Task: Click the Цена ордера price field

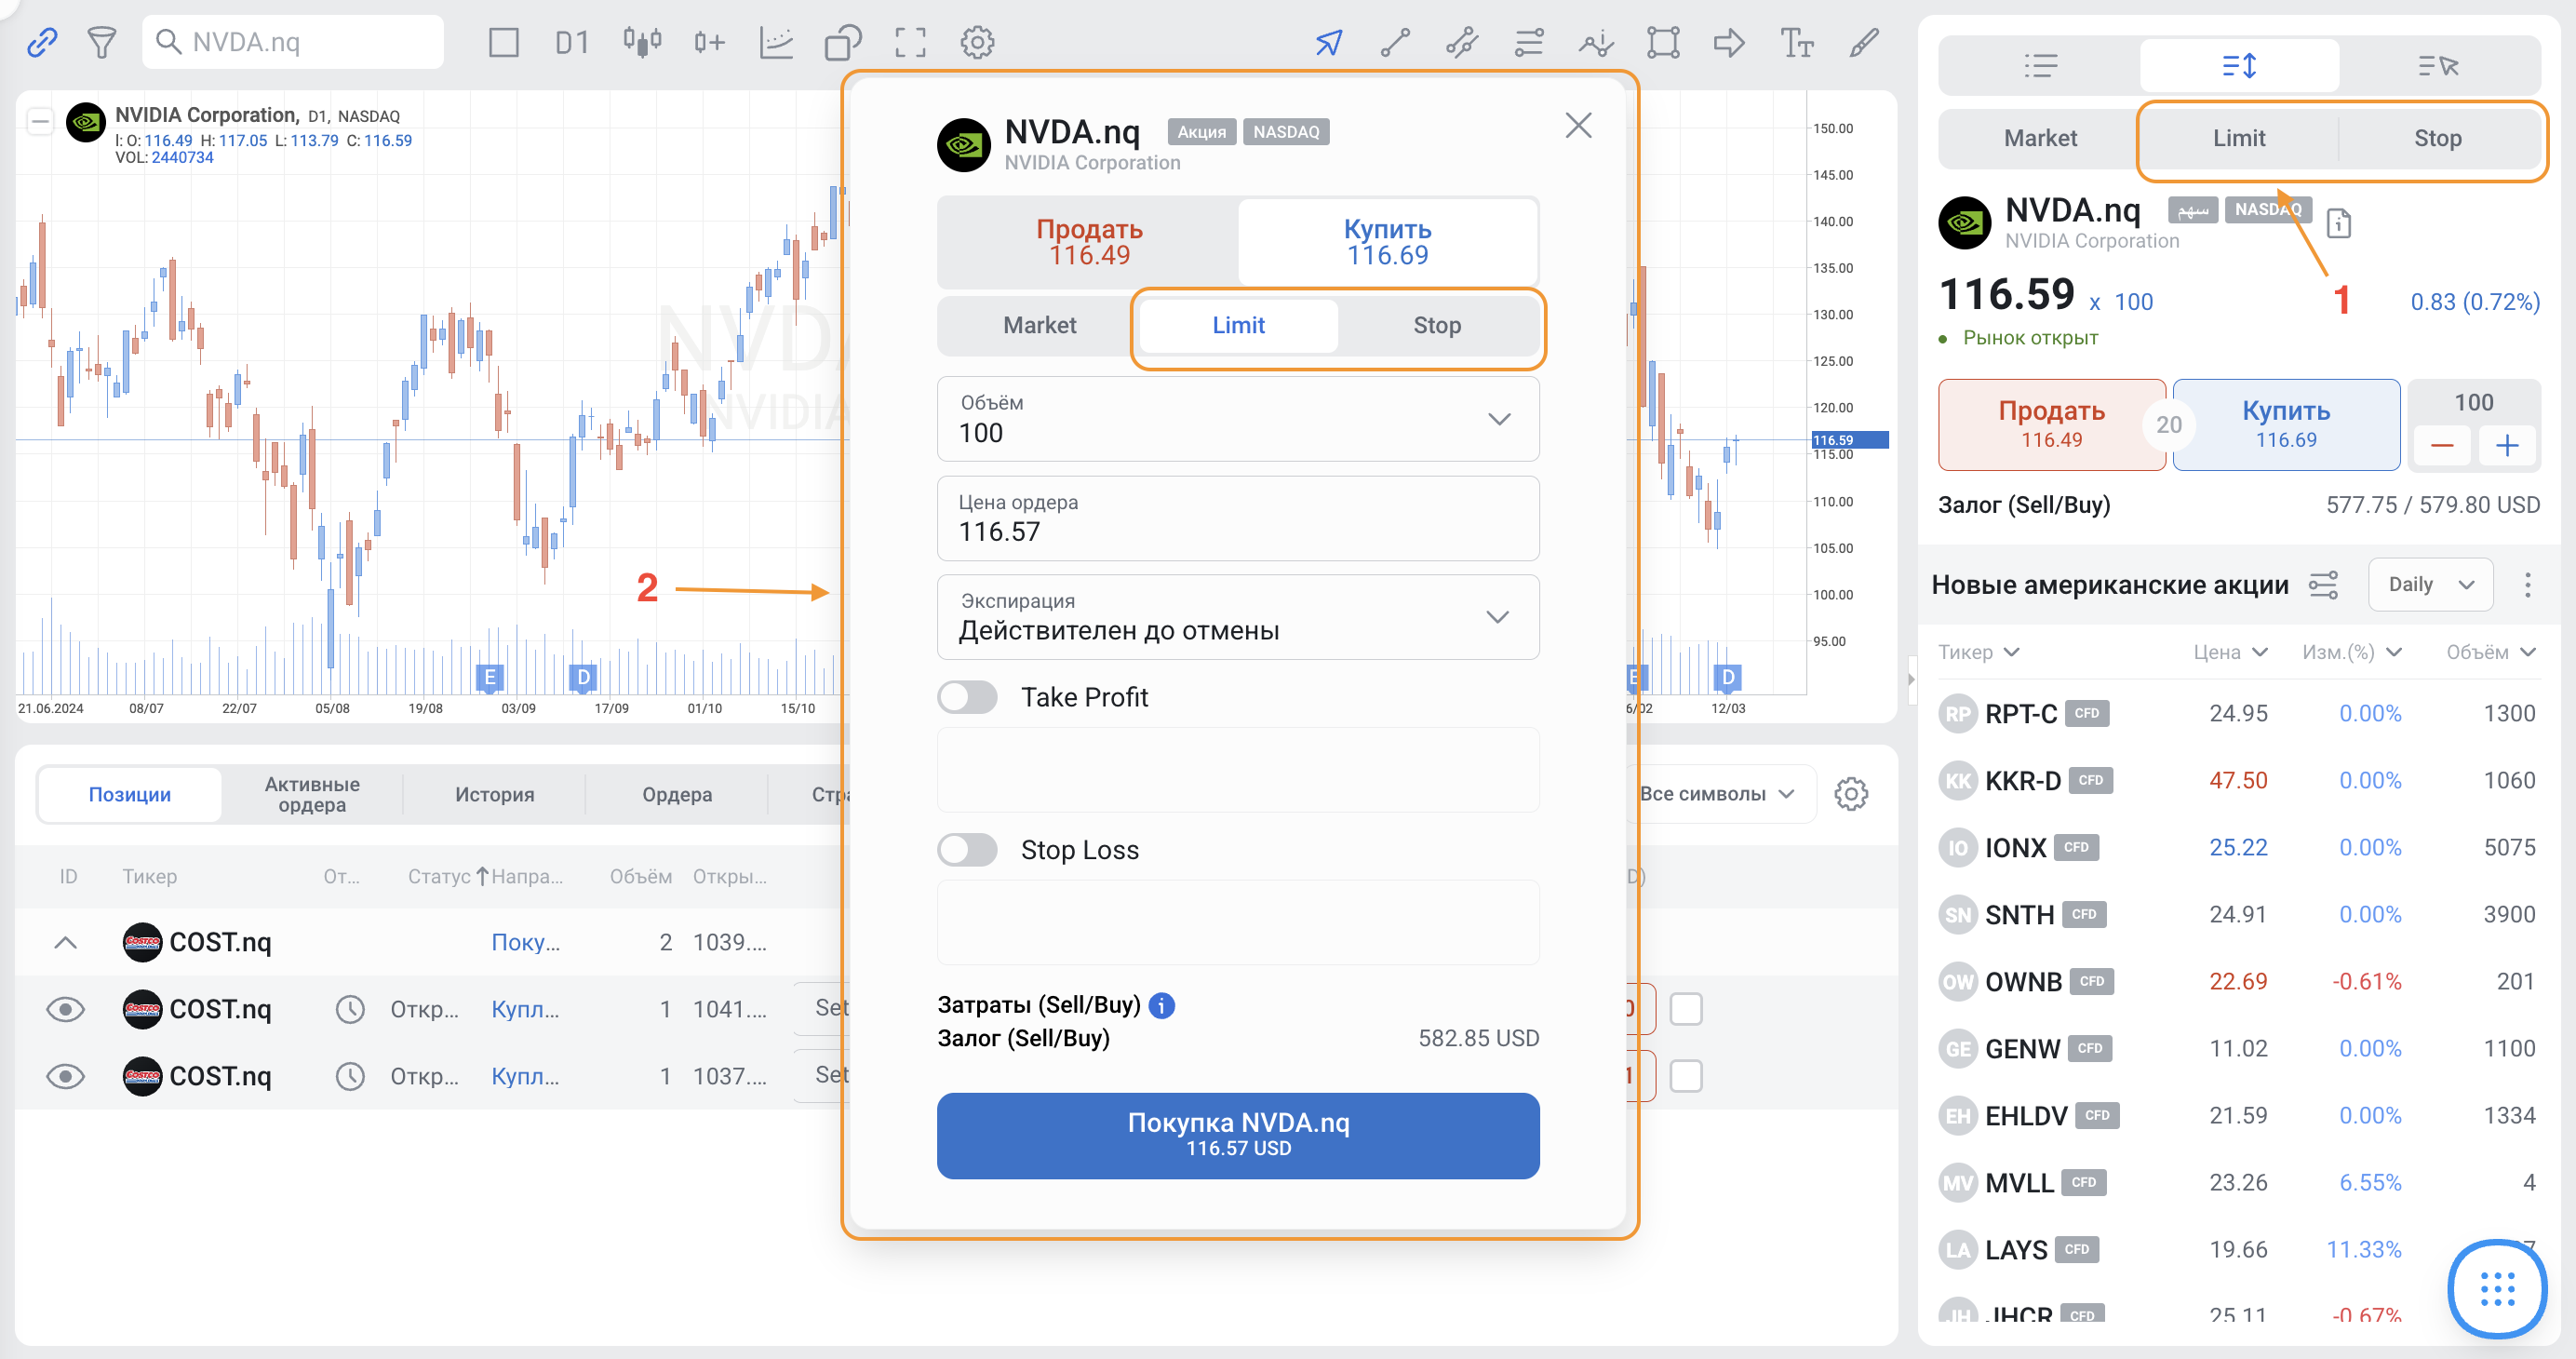Action: point(1237,519)
